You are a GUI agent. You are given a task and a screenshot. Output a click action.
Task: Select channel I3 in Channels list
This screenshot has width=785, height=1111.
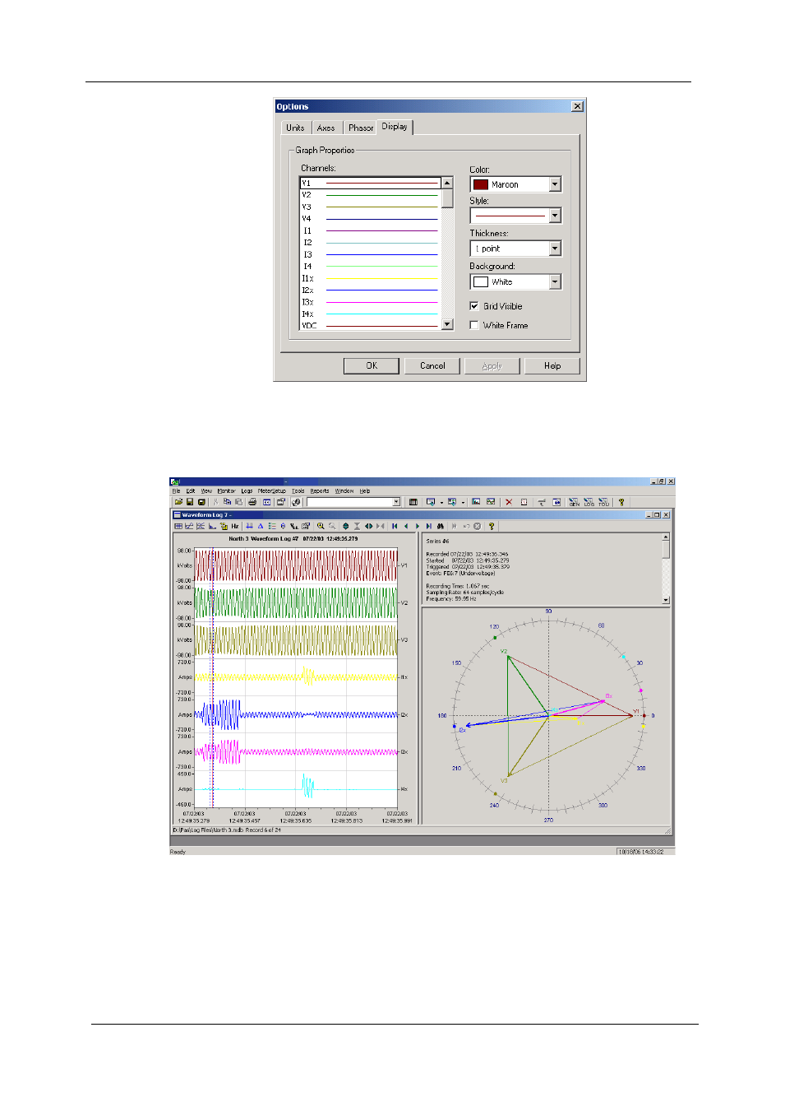point(370,254)
